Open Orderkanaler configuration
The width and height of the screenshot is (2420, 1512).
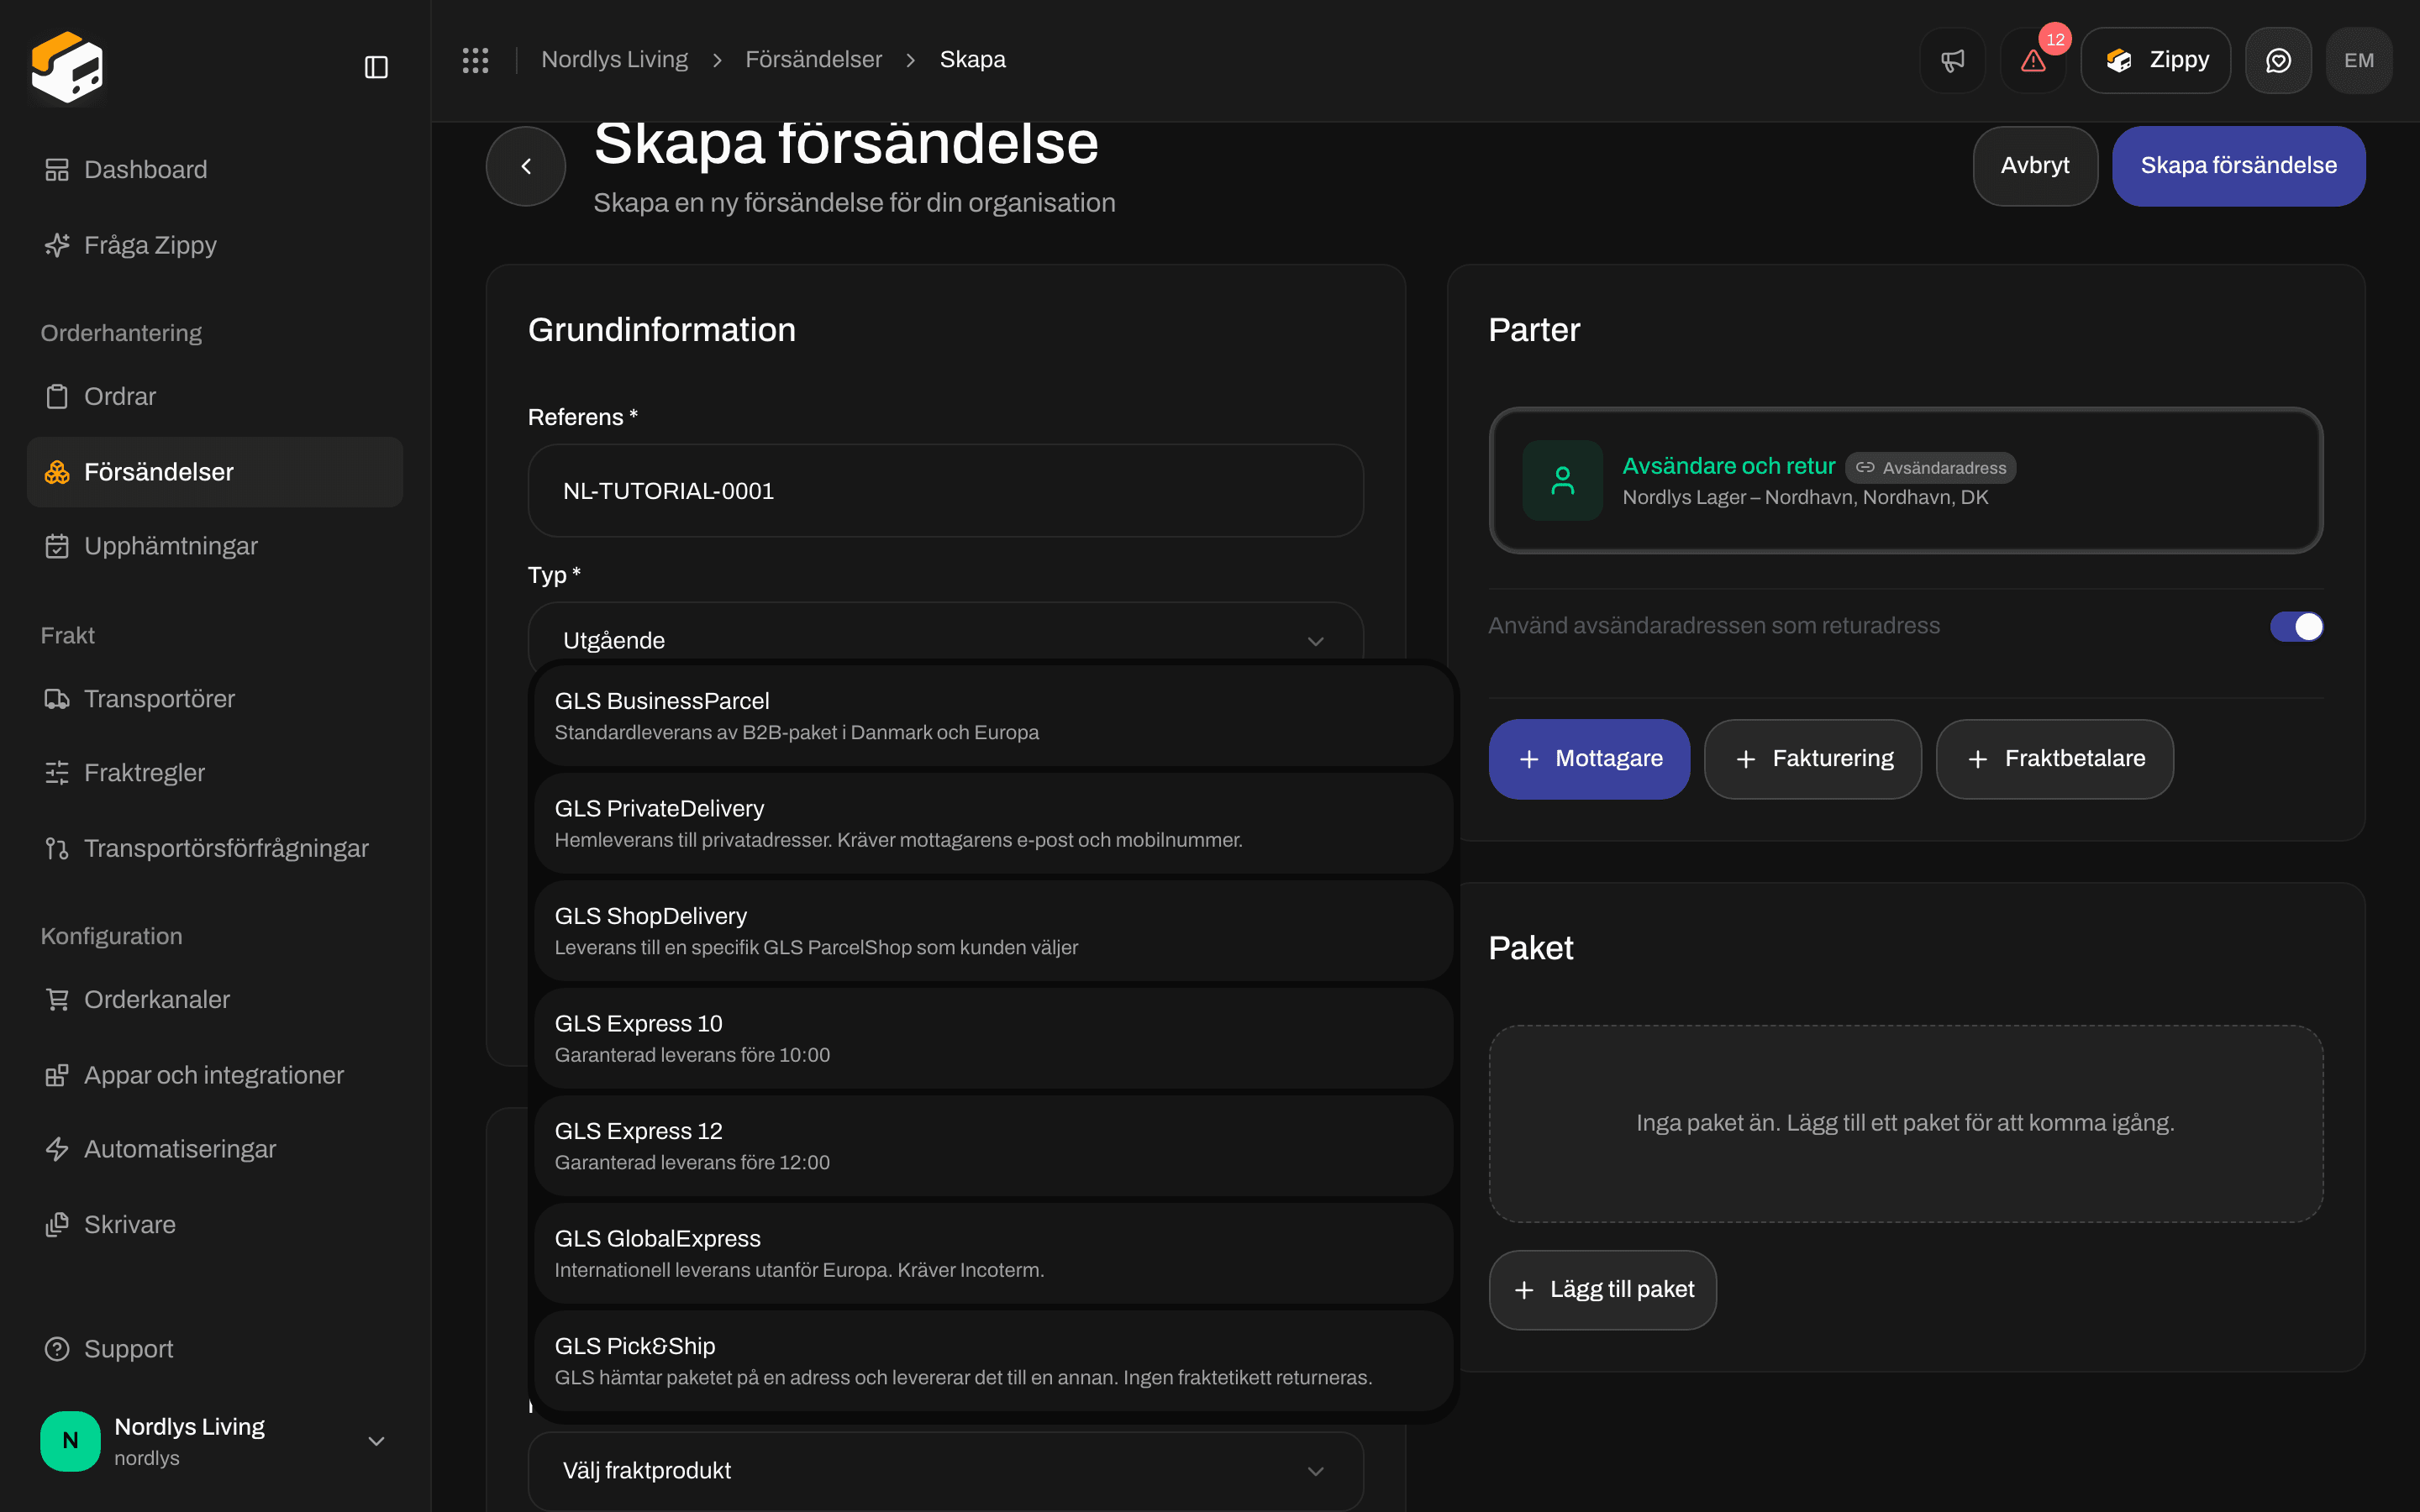click(215, 999)
